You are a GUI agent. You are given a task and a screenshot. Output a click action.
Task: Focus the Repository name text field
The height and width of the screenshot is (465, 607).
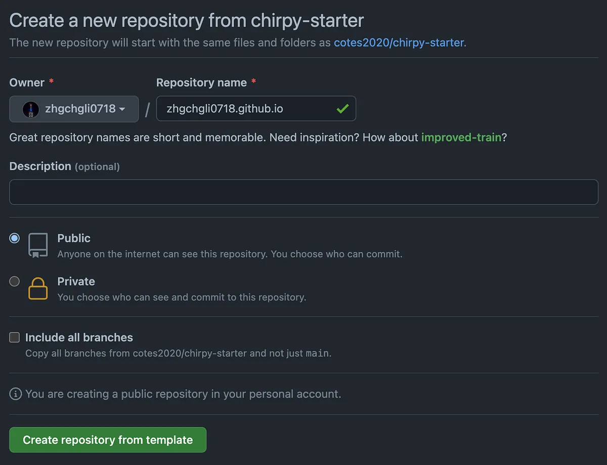tap(248, 109)
